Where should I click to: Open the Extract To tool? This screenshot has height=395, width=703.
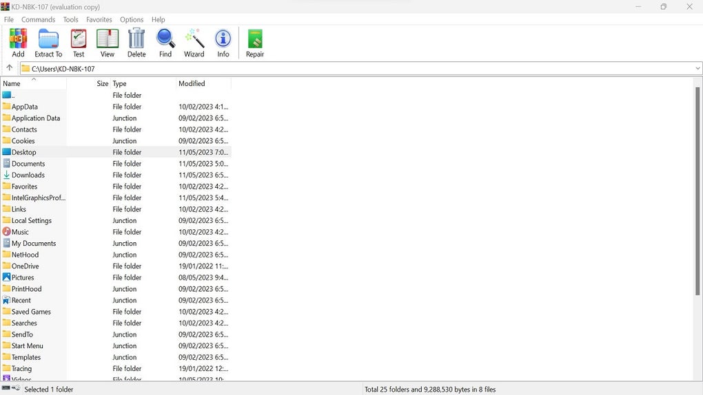[x=48, y=43]
